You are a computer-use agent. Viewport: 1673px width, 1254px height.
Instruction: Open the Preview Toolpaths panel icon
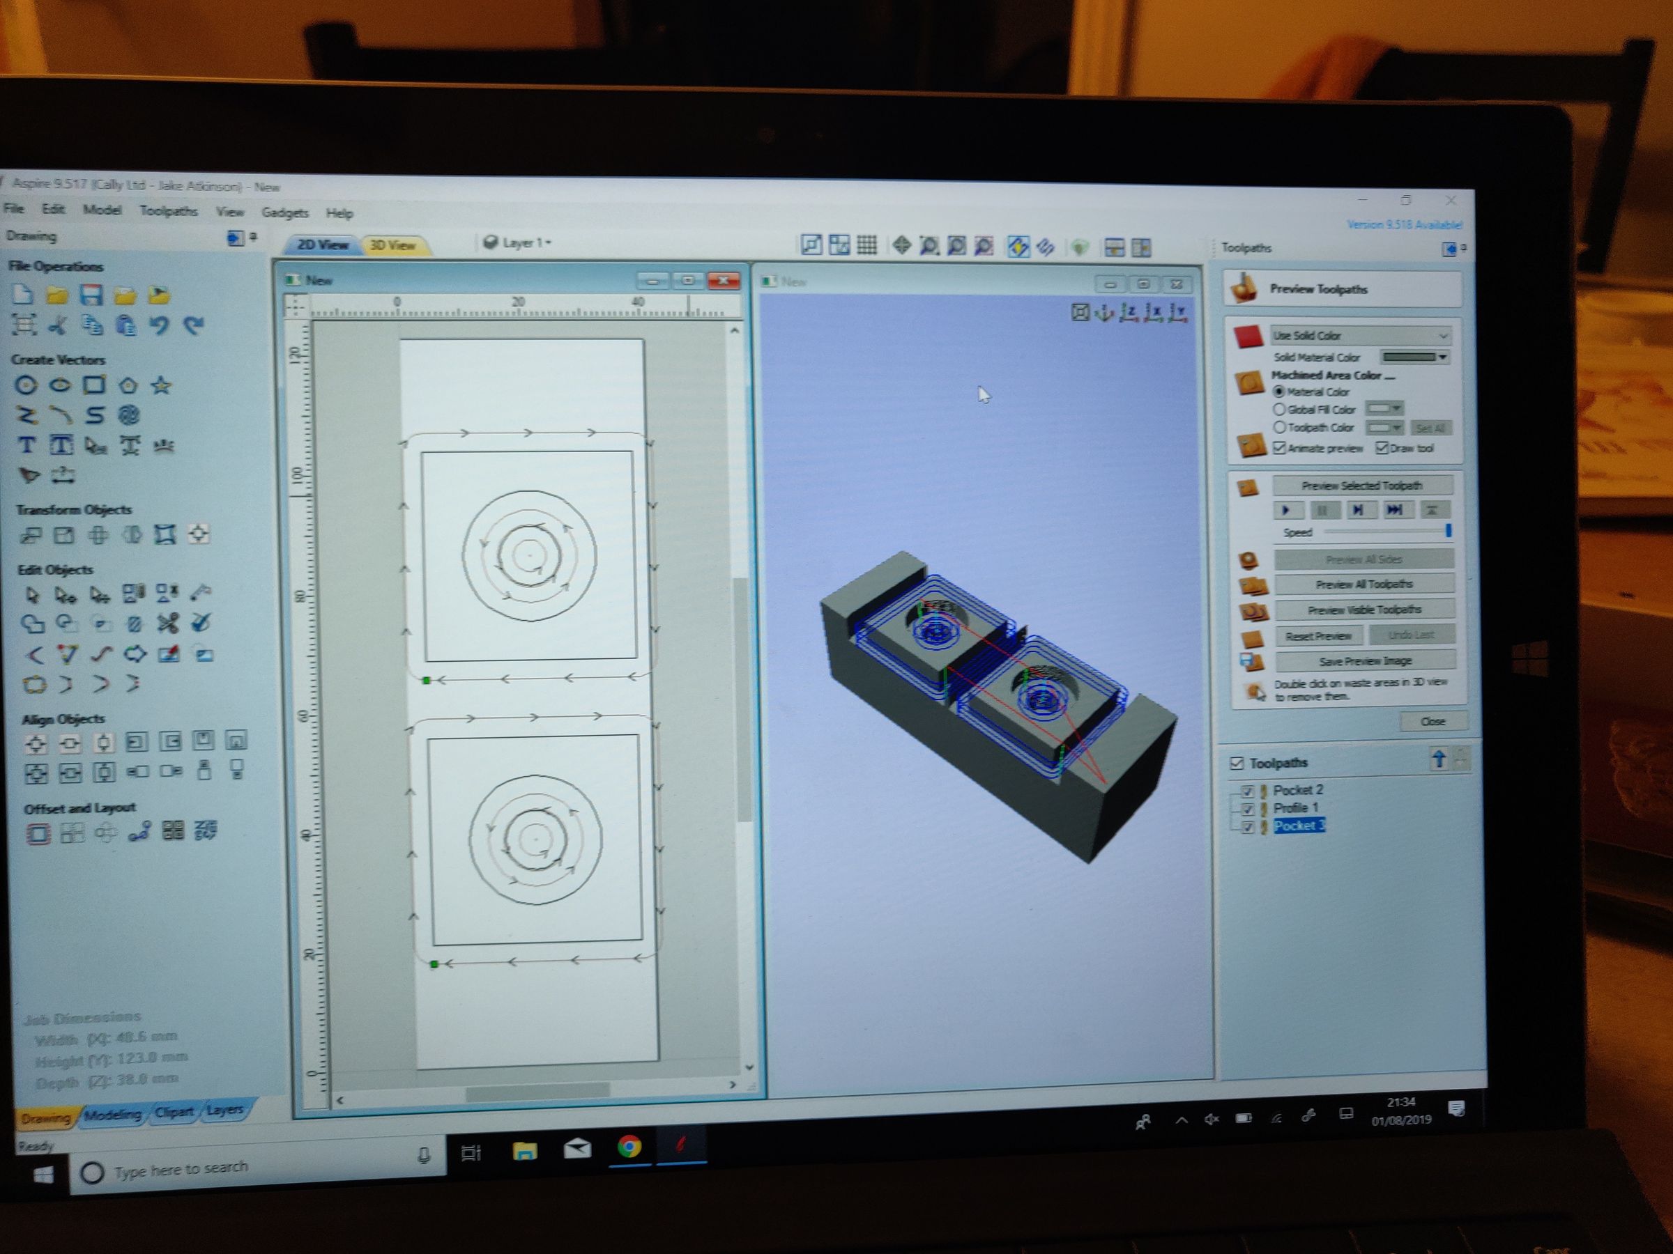[1244, 287]
